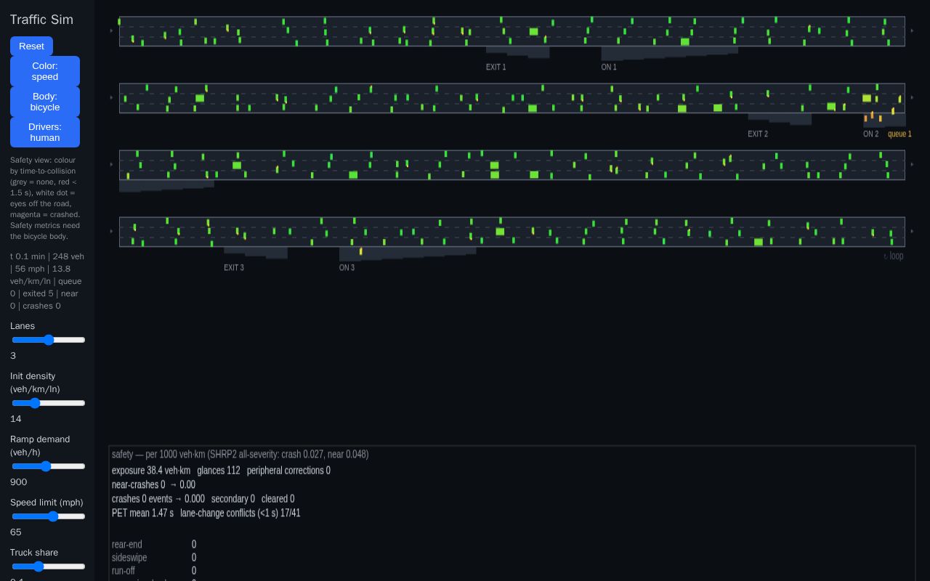
Task: Switch the Body: bicycle model button
Action: [45, 102]
